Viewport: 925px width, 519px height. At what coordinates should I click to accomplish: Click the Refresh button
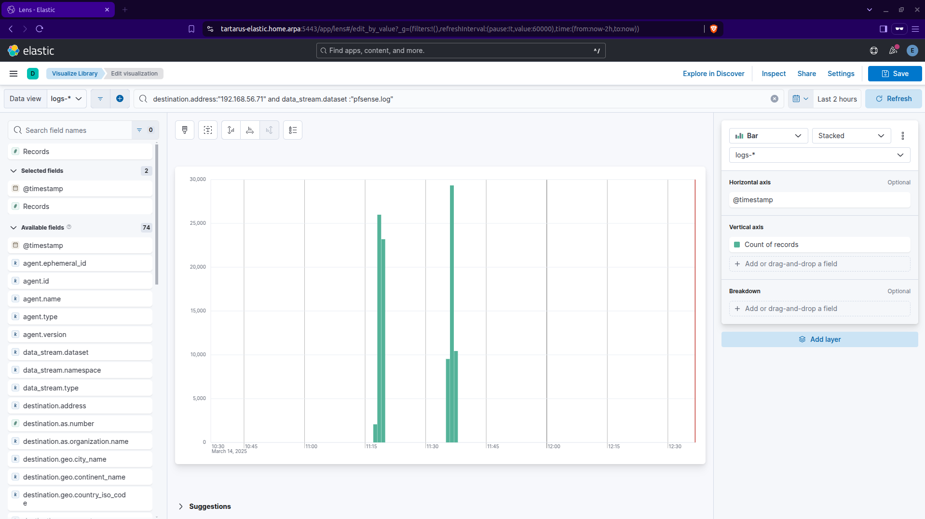(893, 99)
